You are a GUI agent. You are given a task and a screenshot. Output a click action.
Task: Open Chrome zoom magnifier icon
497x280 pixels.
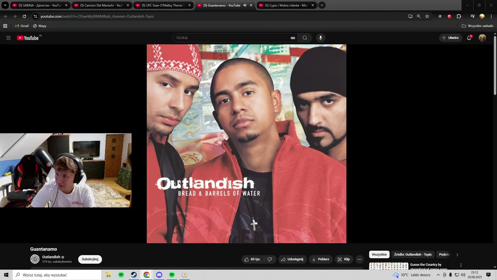tap(419, 16)
